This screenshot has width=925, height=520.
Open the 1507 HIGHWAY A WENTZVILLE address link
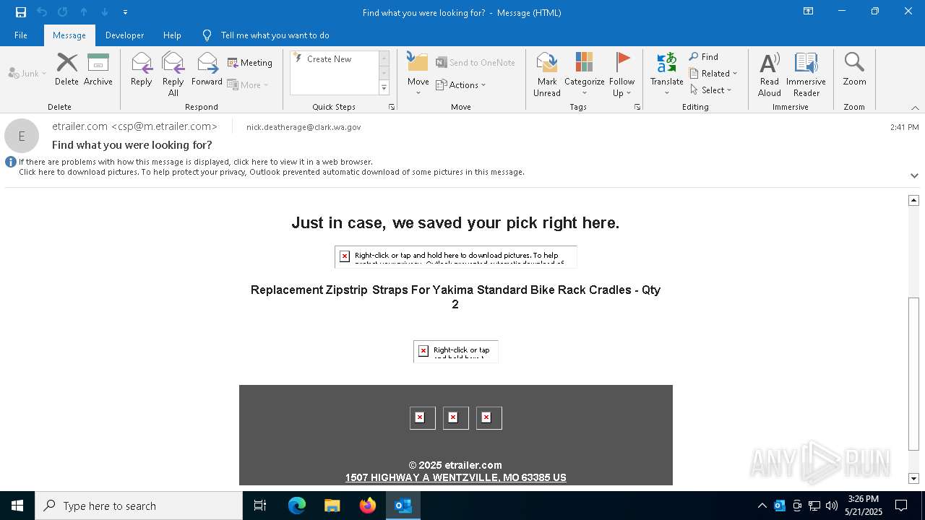[x=455, y=477]
